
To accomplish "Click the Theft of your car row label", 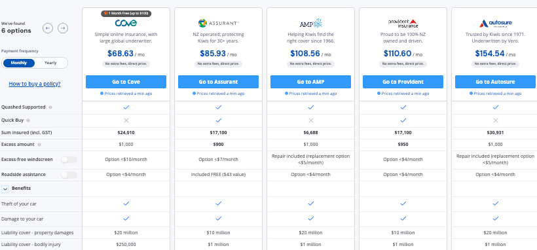I will [x=19, y=204].
